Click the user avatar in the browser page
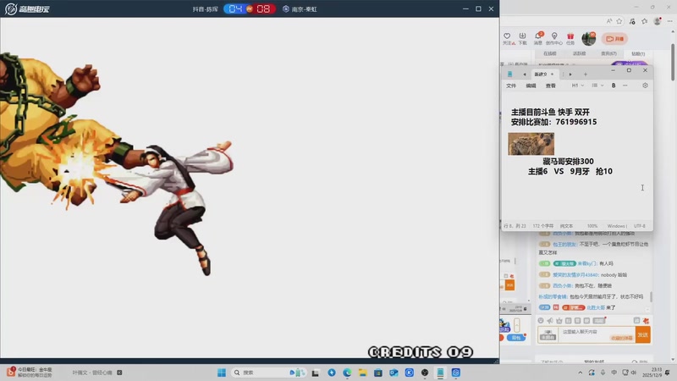This screenshot has height=381, width=677. tap(588, 38)
